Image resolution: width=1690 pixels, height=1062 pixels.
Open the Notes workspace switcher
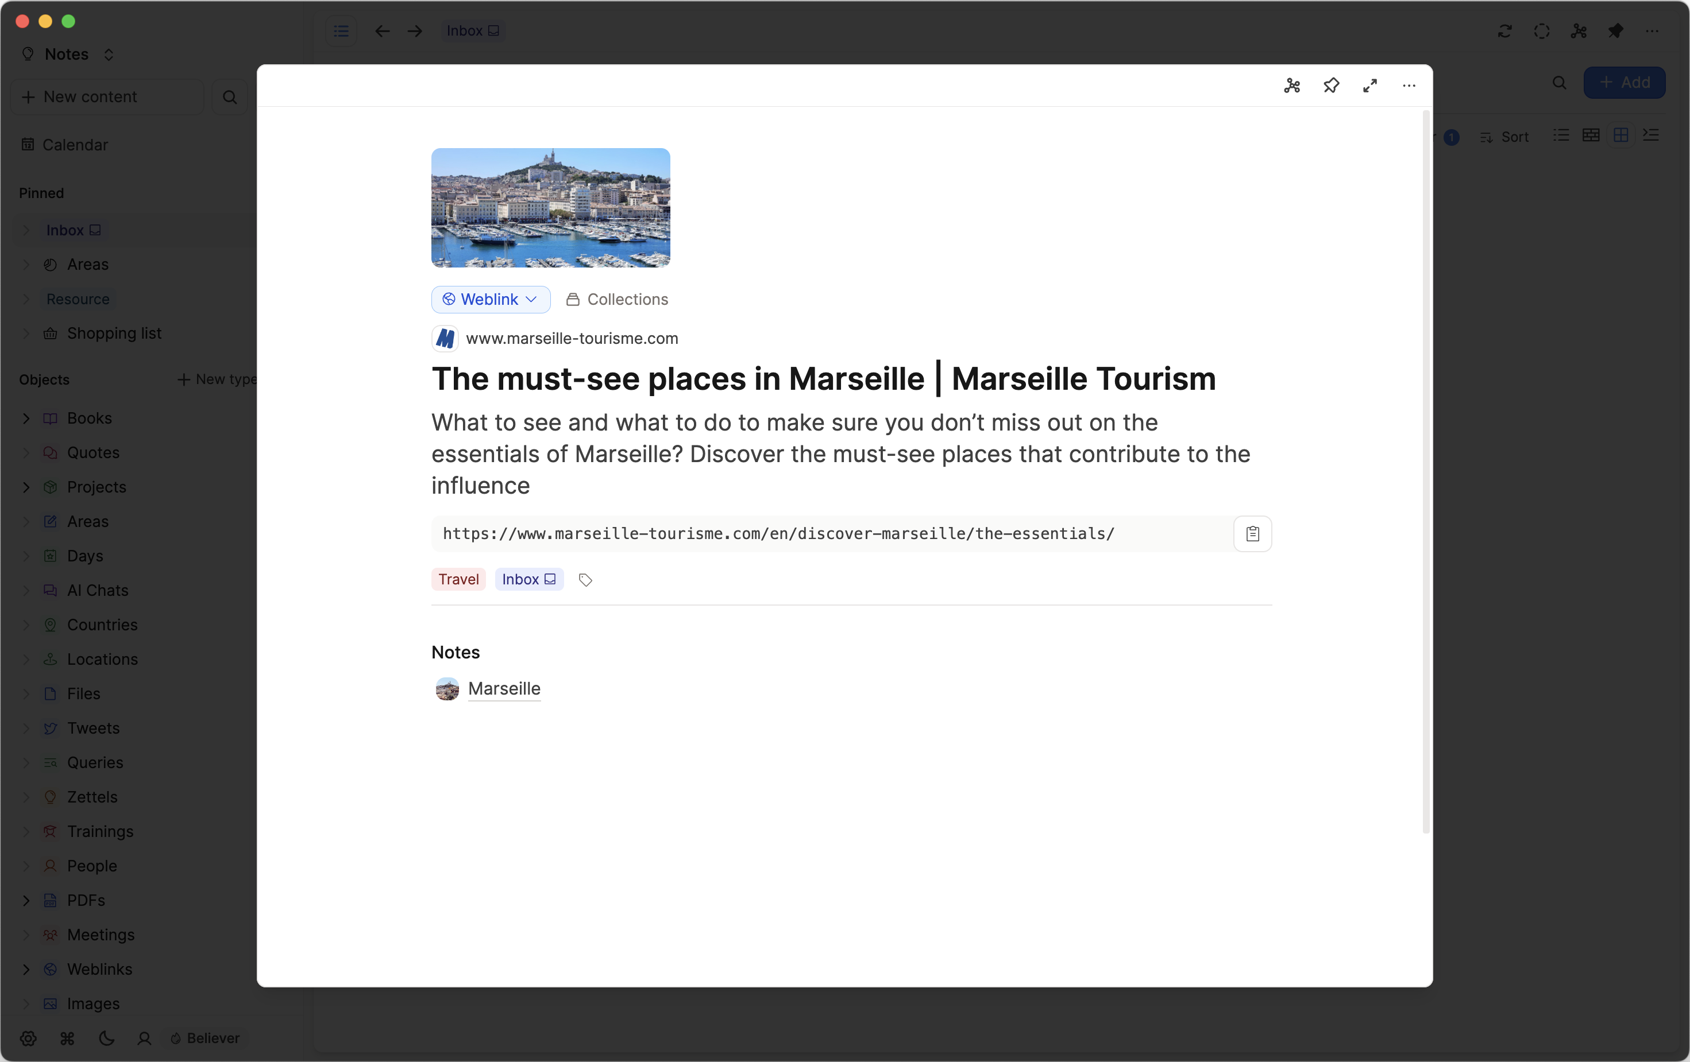pyautogui.click(x=68, y=54)
